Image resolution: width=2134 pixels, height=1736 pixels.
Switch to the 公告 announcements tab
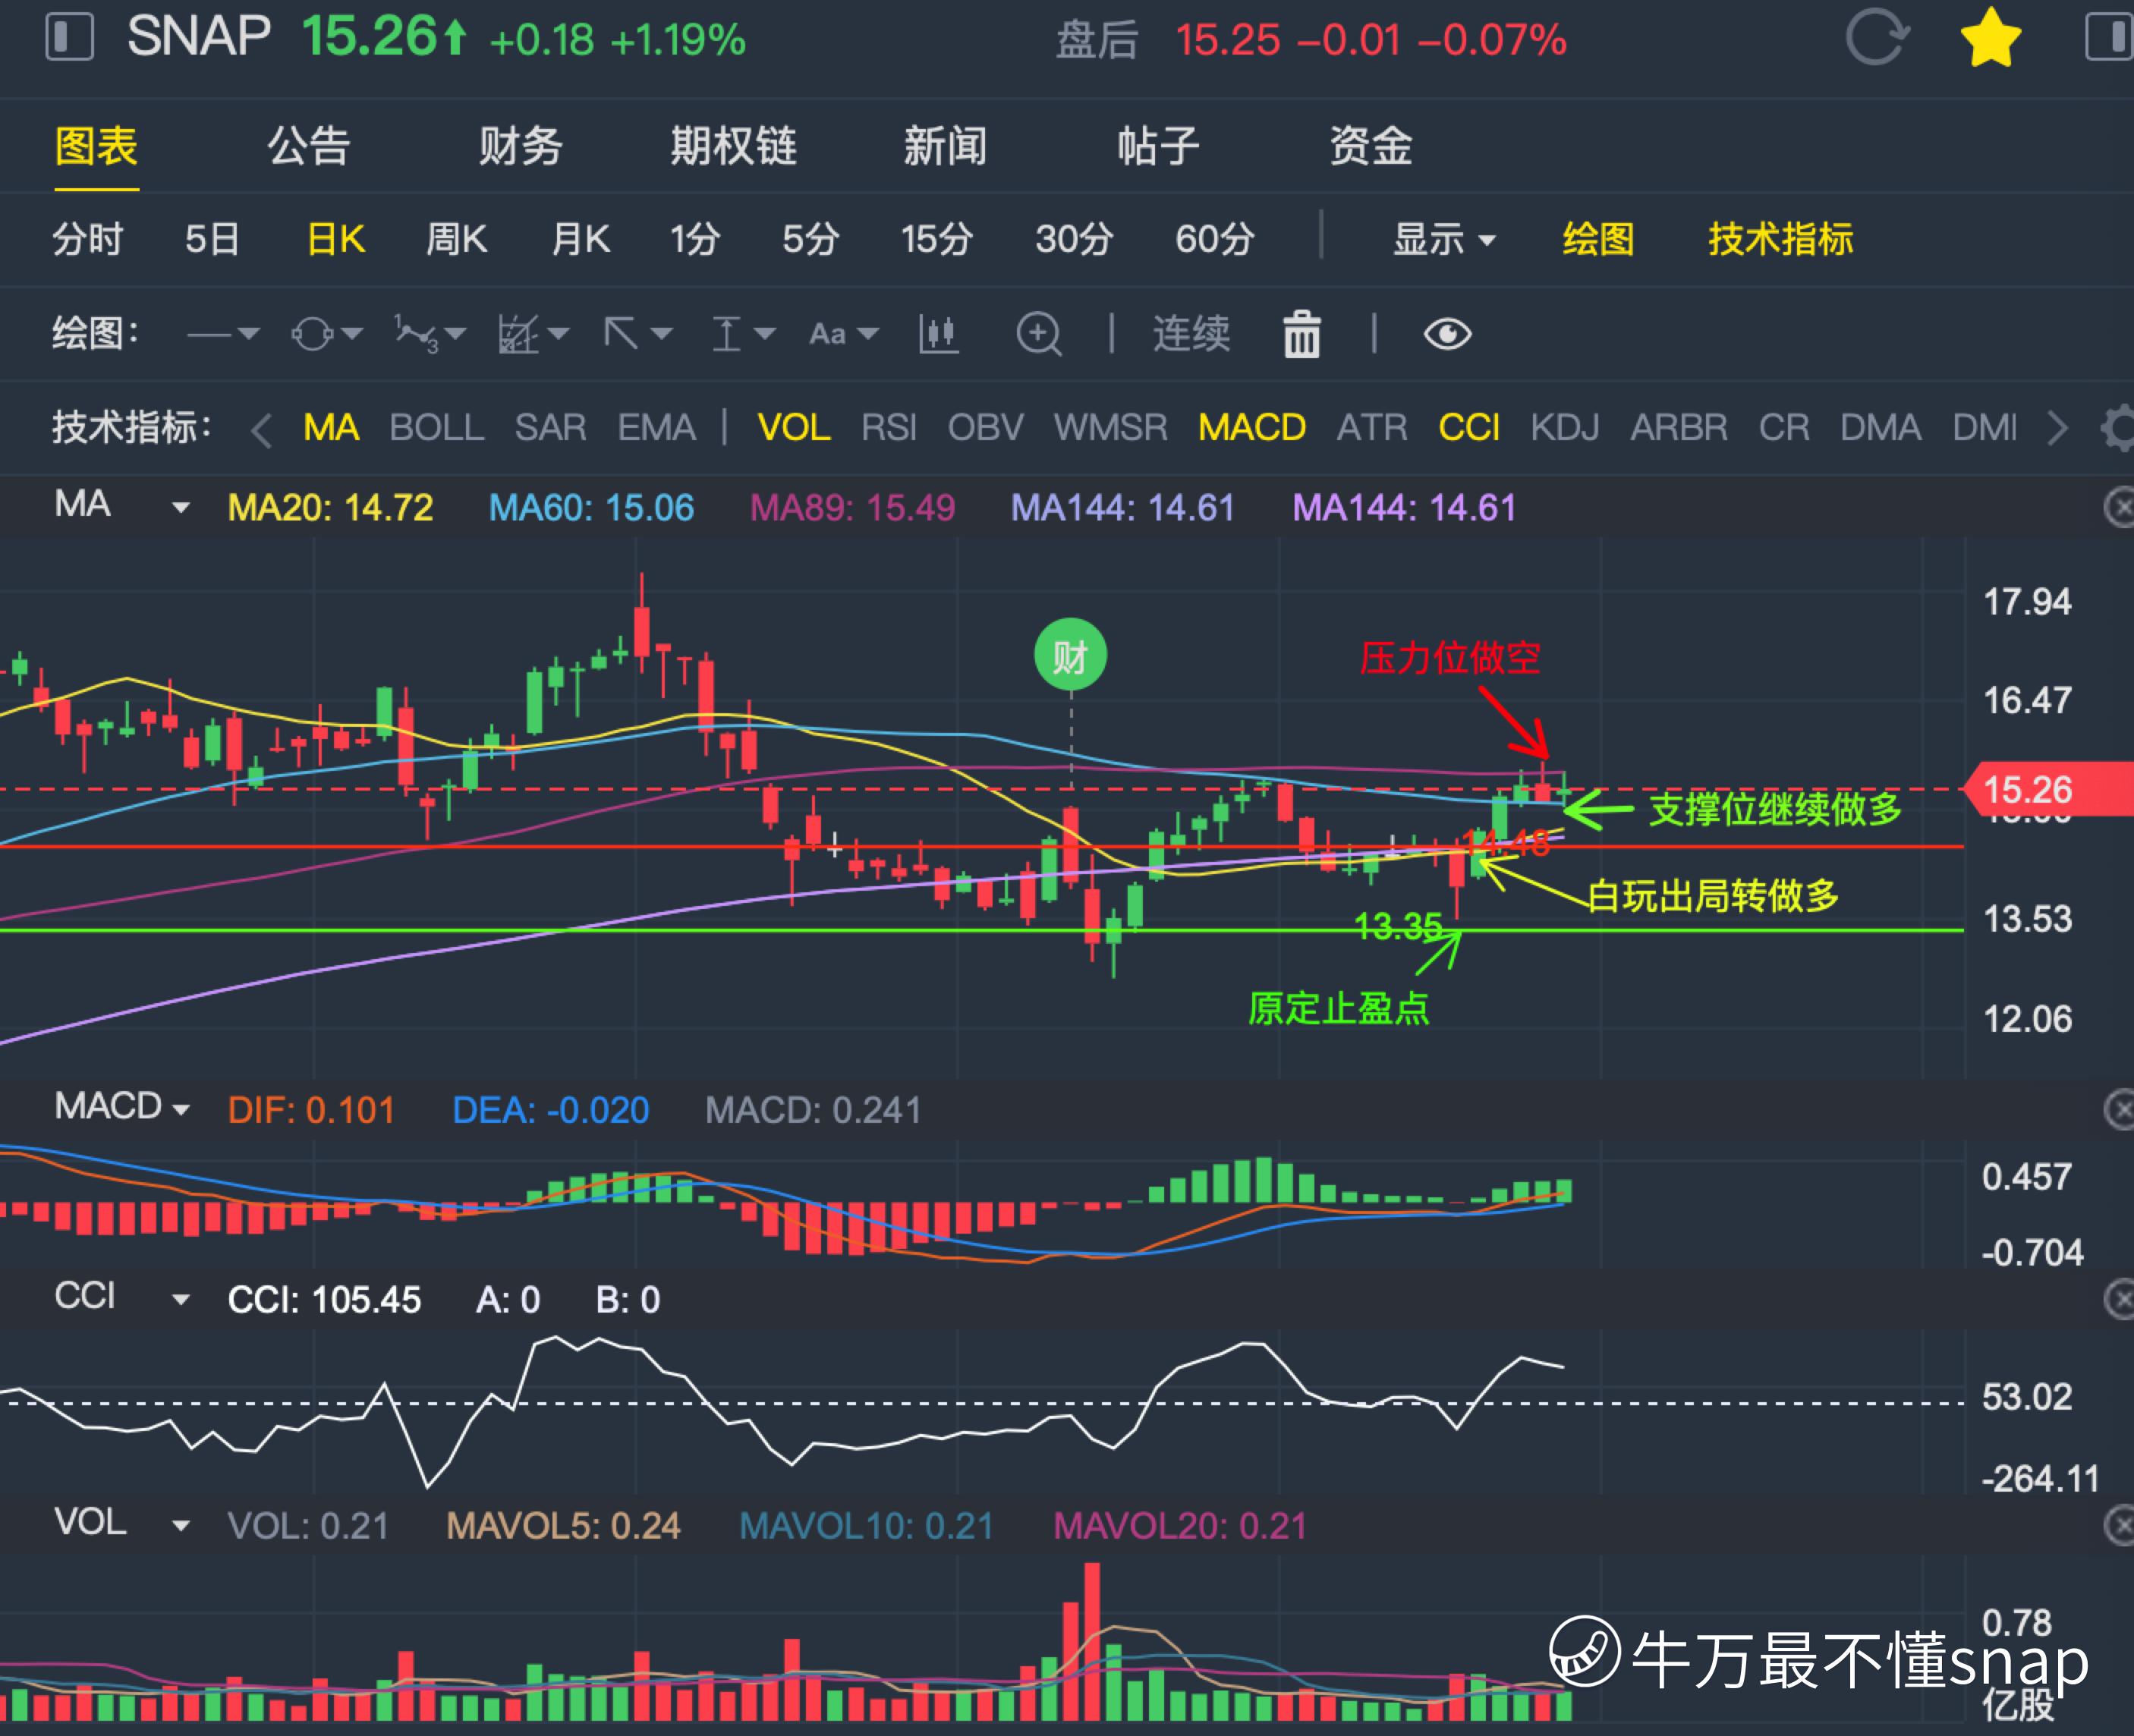(x=308, y=146)
